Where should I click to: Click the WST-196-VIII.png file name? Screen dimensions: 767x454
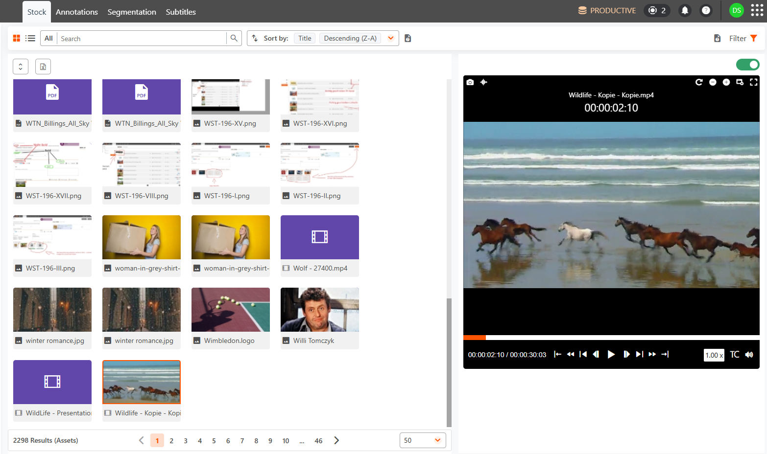click(142, 196)
